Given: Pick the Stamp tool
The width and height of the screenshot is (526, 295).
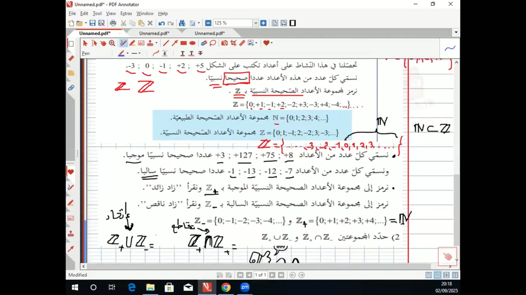Looking at the screenshot, I should (x=150, y=43).
